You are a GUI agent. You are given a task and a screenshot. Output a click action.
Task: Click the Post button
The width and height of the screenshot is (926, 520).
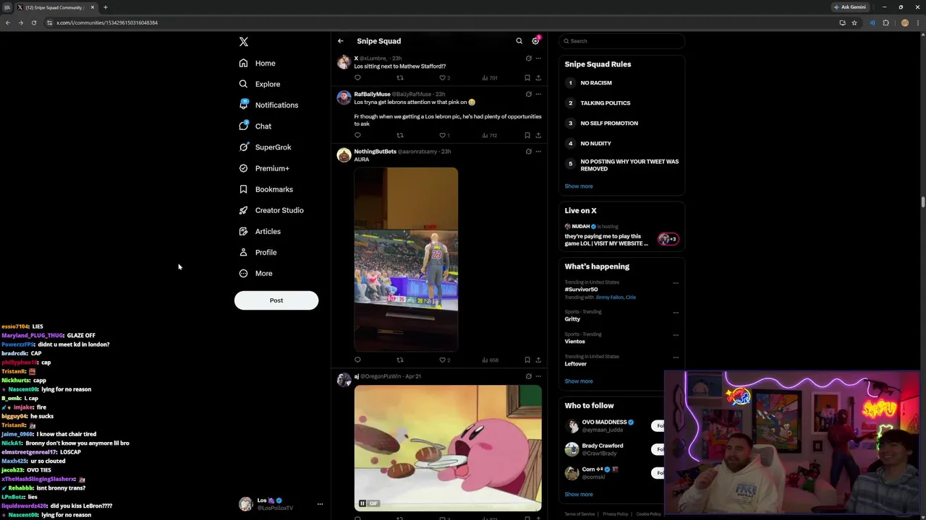pyautogui.click(x=276, y=300)
